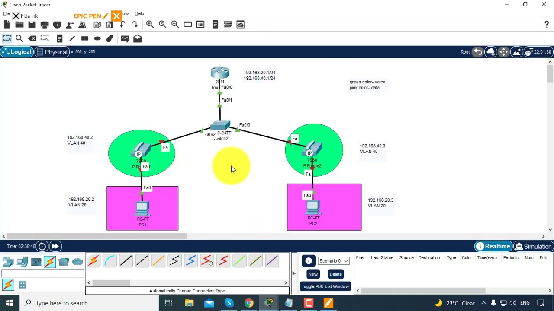Select the purple USB cable

click(x=272, y=261)
